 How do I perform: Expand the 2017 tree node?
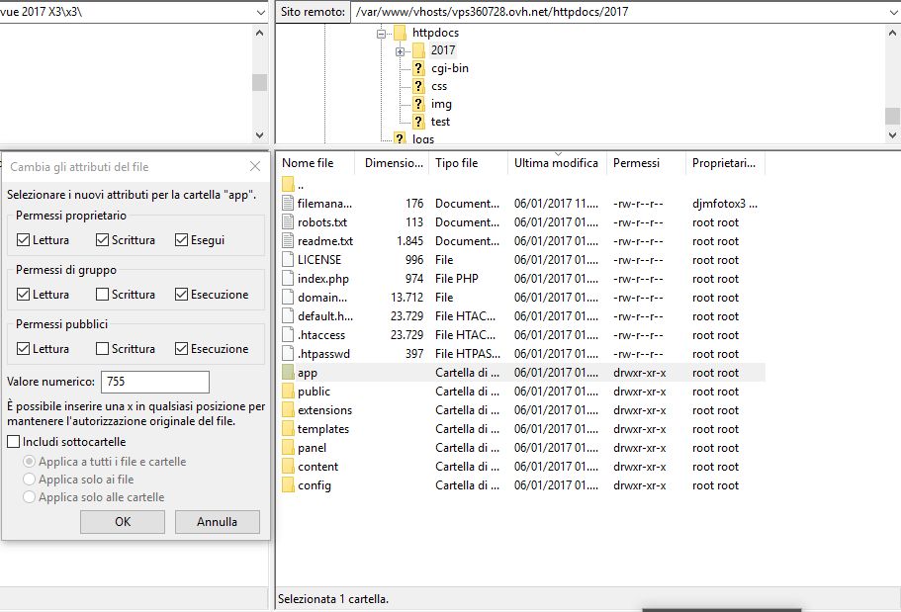pos(400,51)
